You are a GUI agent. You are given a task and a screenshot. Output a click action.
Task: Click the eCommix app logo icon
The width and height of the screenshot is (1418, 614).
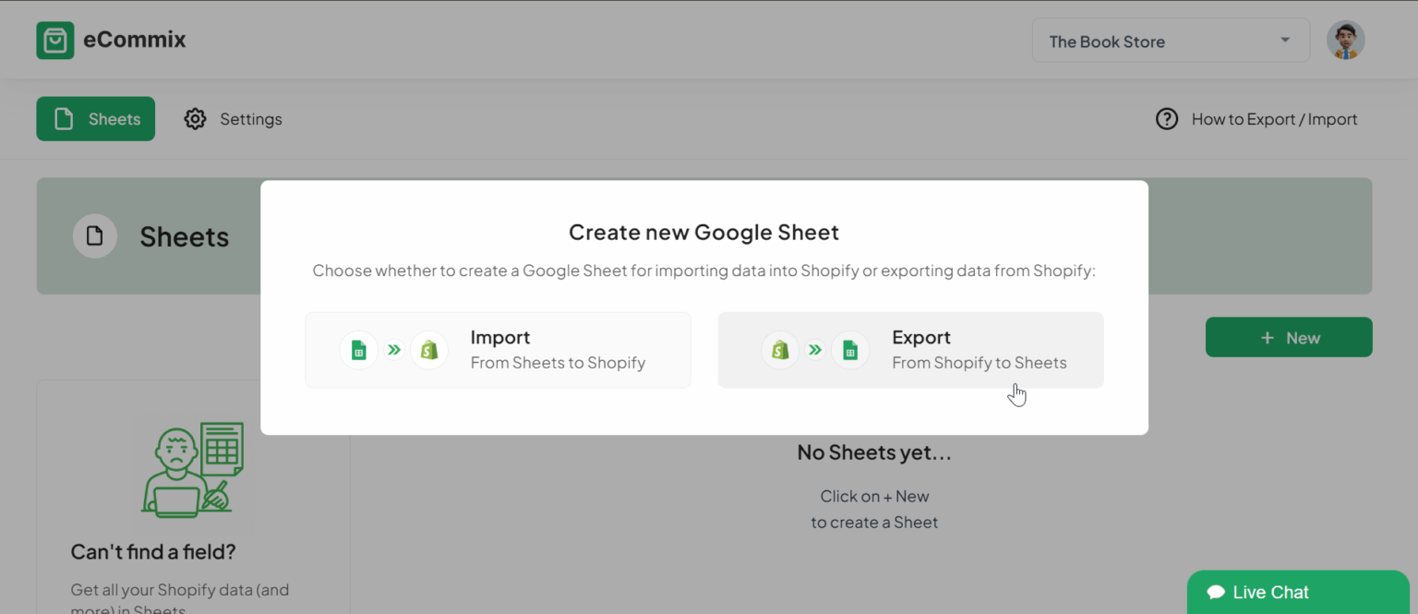(55, 40)
